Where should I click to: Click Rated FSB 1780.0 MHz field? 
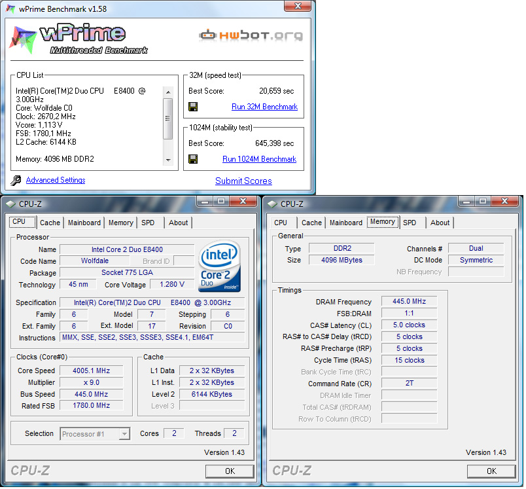91,405
